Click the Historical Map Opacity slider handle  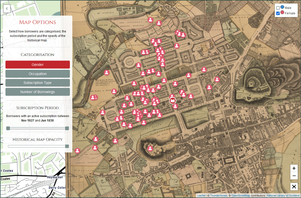point(67,146)
